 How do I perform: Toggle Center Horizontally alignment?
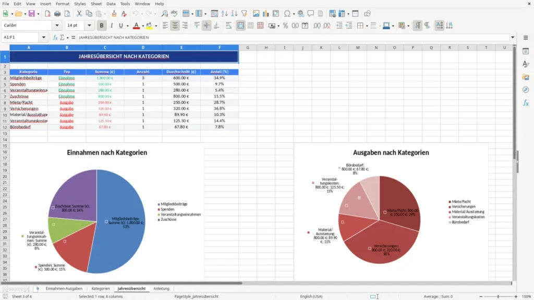(x=175, y=26)
